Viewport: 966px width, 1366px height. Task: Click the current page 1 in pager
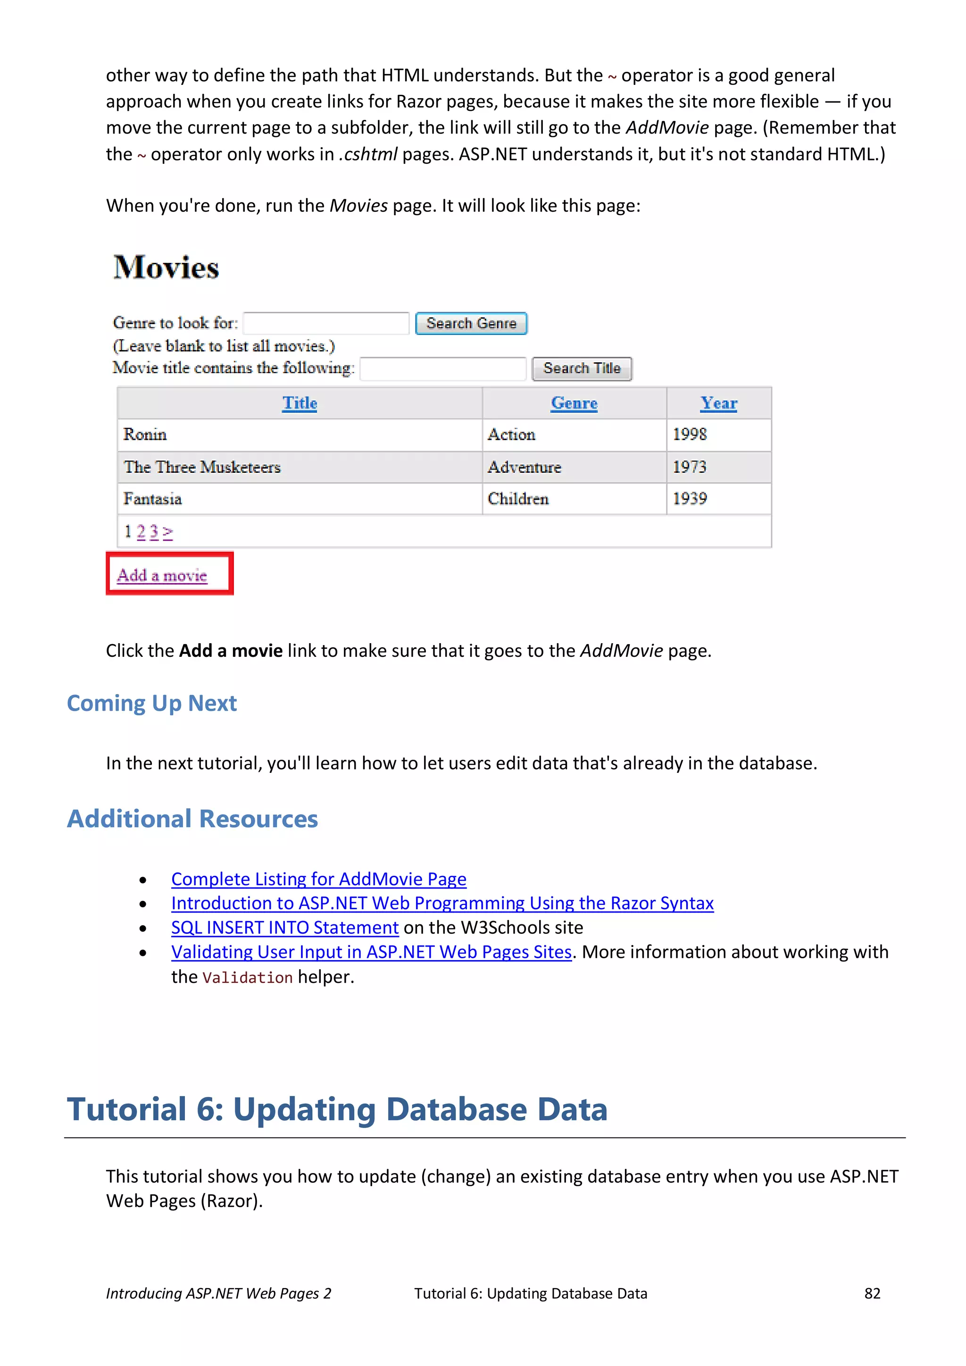click(128, 531)
